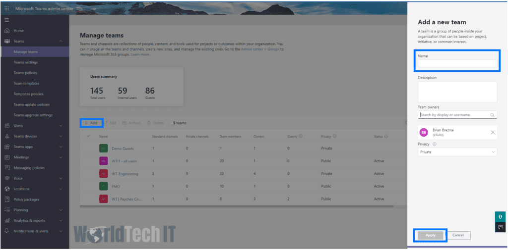The height and width of the screenshot is (250, 508).
Task: Click the Edit toolbar button
Action: [110, 123]
